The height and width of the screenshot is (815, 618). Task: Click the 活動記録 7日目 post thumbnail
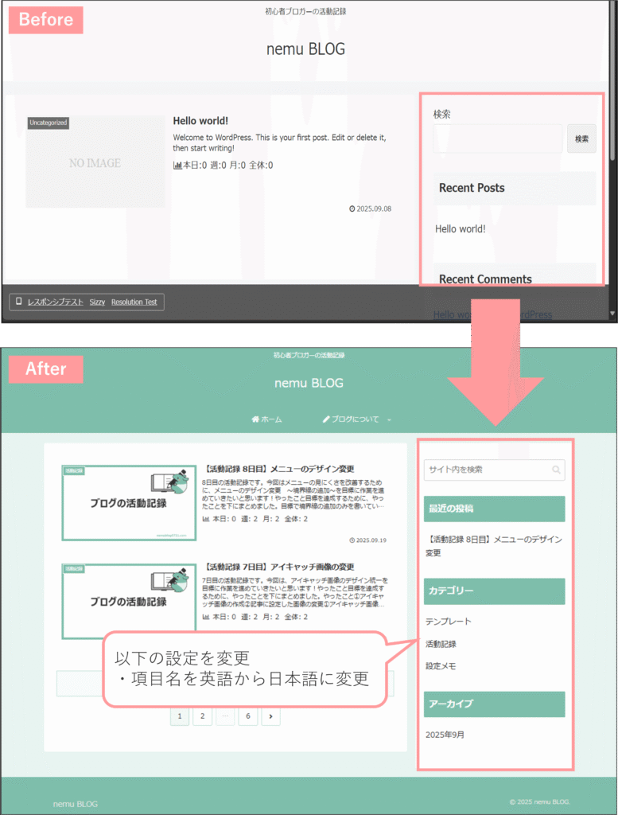[129, 601]
